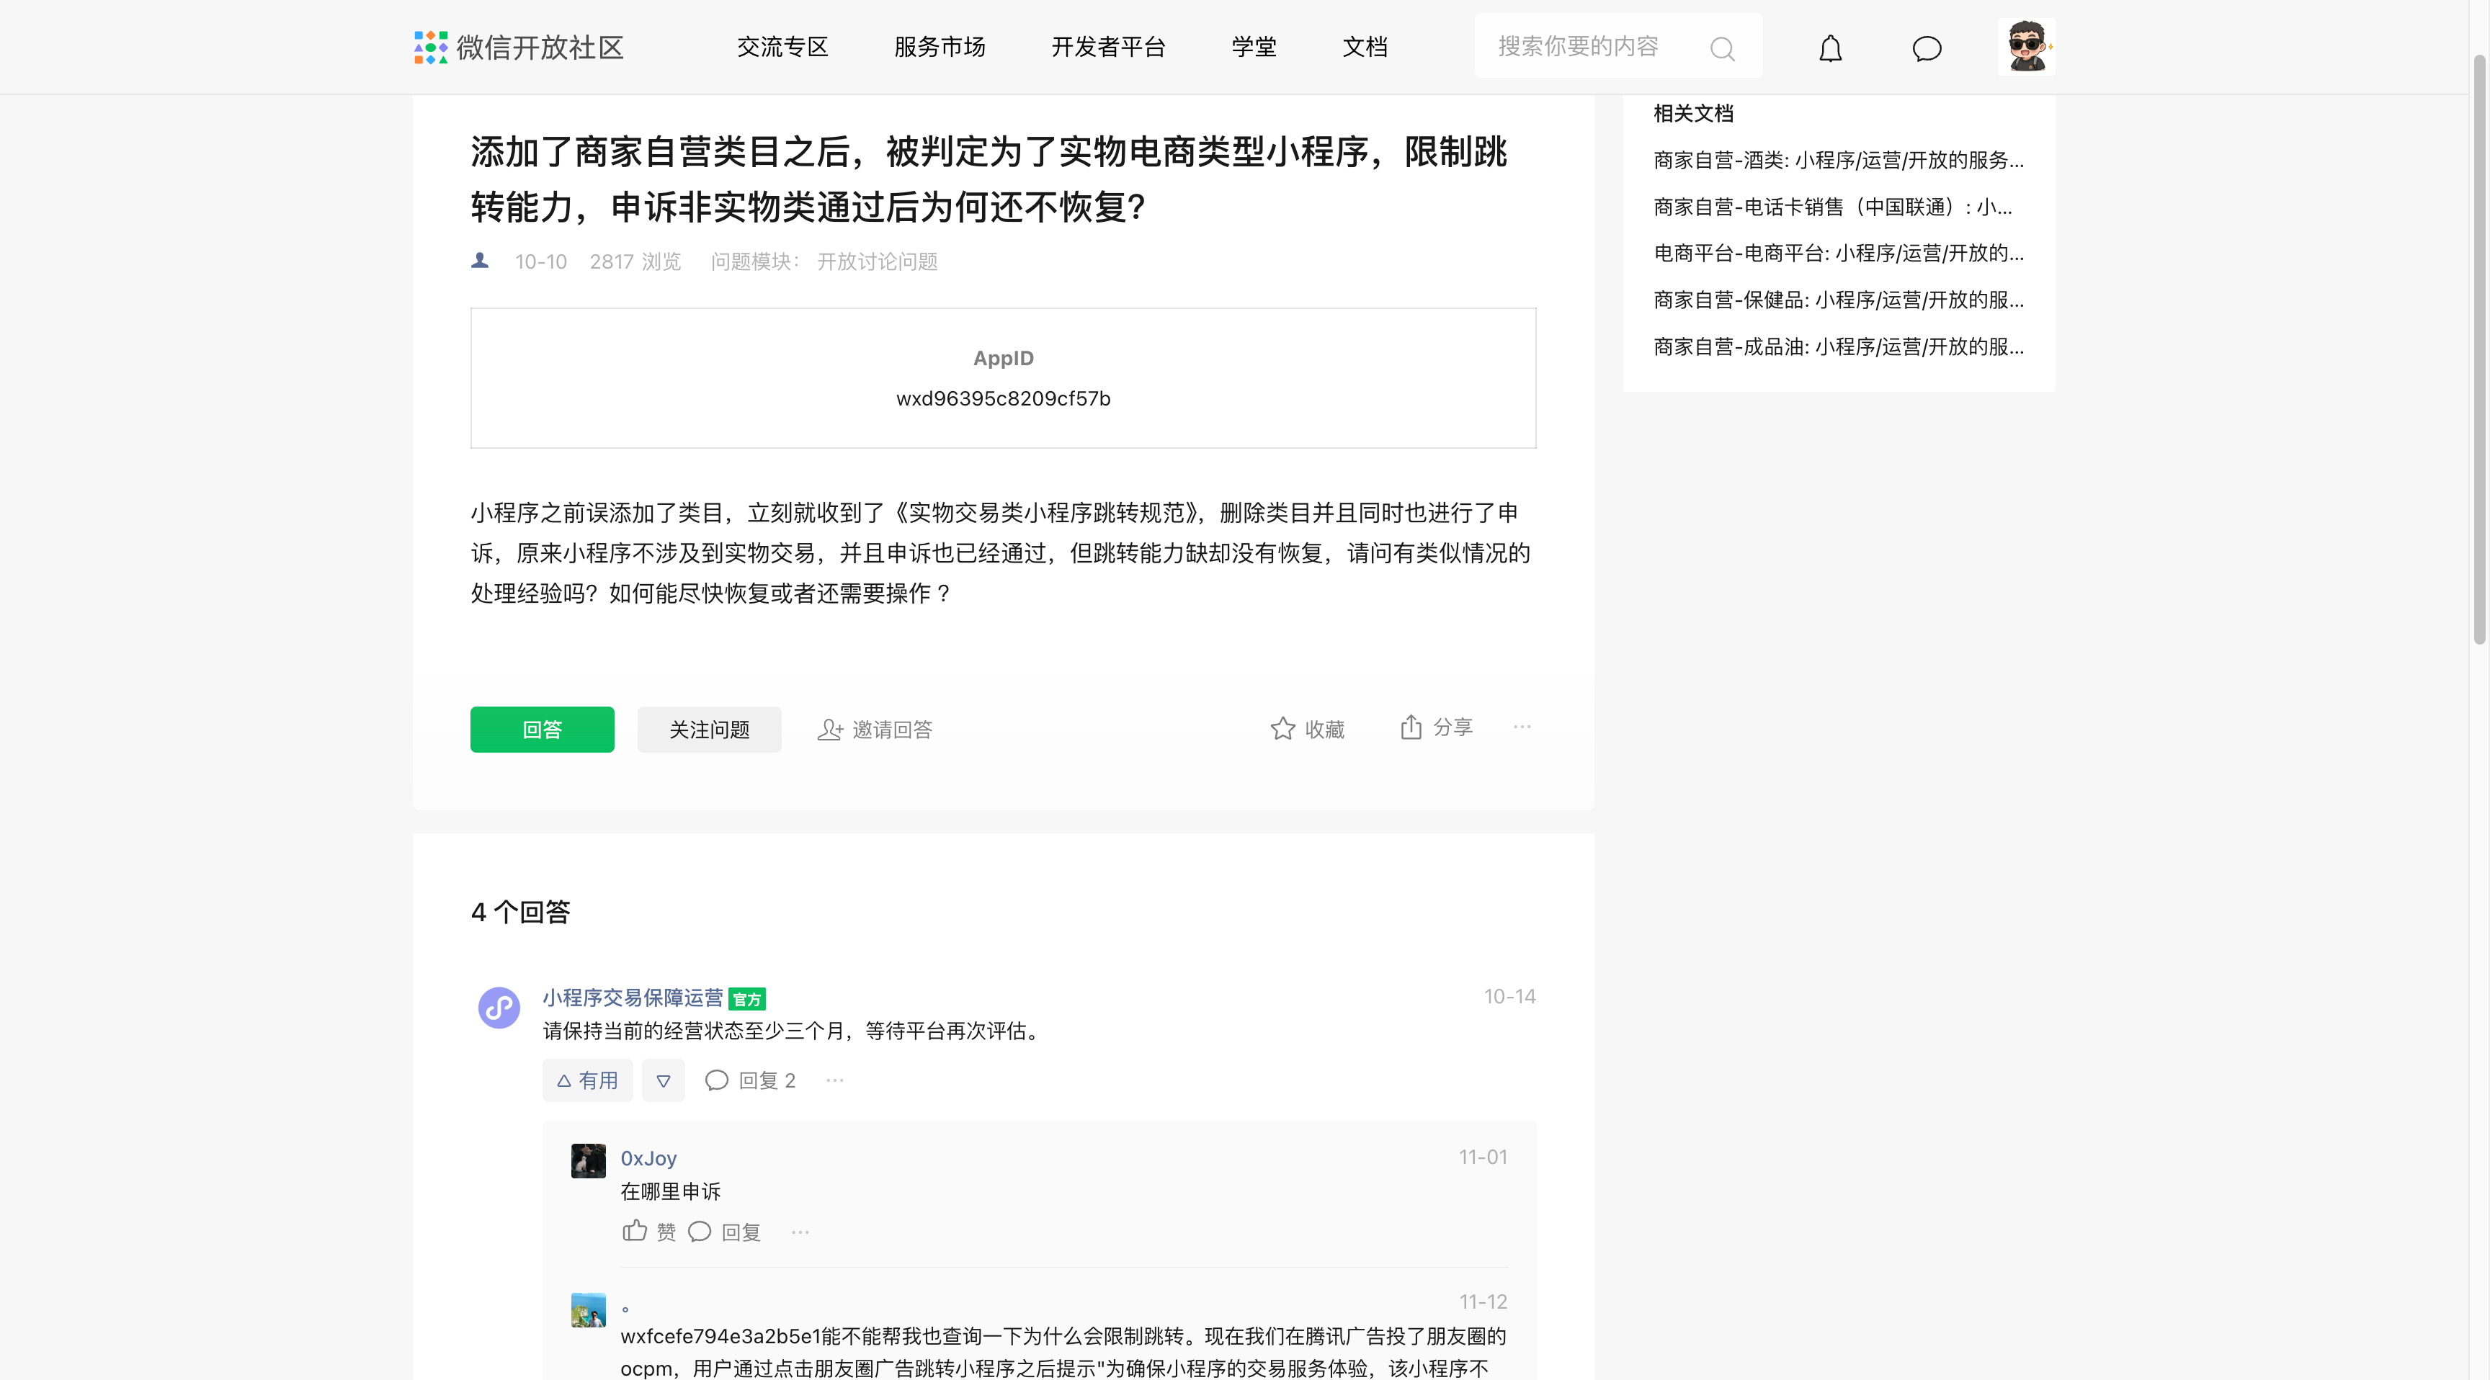Open more options dots on official answer
Image resolution: width=2490 pixels, height=1380 pixels.
coord(834,1080)
